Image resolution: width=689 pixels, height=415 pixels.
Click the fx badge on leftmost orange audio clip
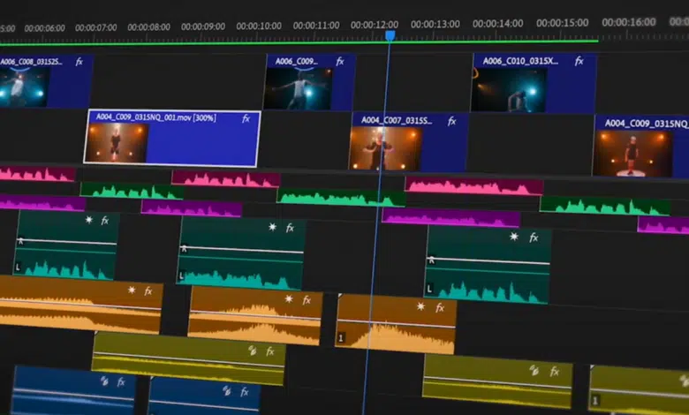[148, 290]
